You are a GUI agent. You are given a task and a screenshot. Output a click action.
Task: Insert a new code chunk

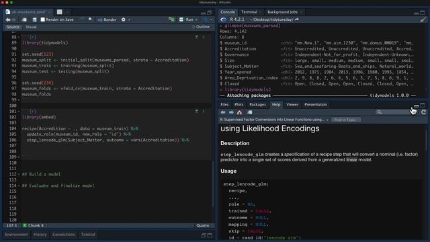[171, 19]
